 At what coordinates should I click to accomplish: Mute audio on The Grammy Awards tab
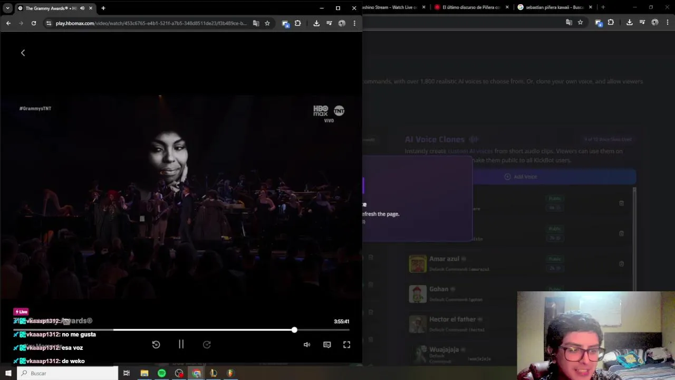pos(82,8)
